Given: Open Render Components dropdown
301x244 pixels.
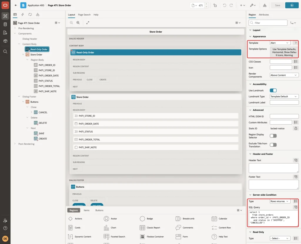Looking at the screenshot, I should point(284,75).
